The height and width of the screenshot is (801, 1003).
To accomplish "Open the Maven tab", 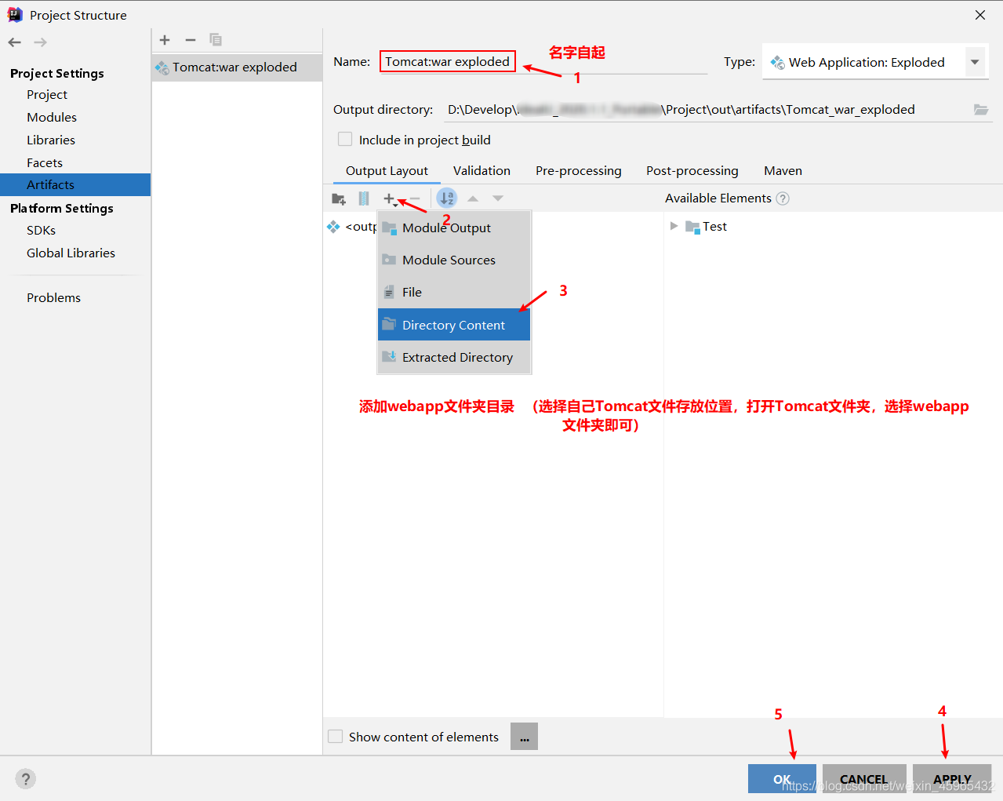I will 782,170.
